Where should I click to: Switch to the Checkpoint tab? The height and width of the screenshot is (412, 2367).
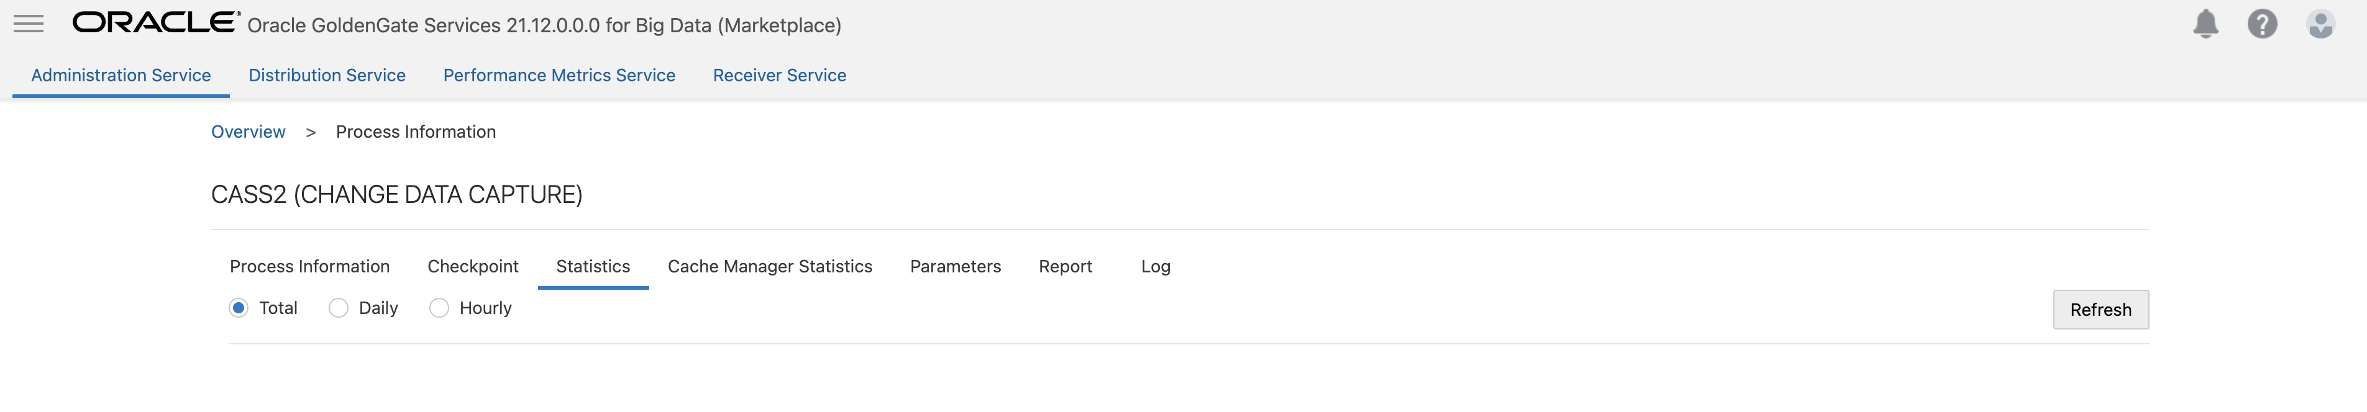coord(472,266)
